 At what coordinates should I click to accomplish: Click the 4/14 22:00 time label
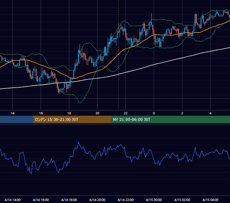125,200
